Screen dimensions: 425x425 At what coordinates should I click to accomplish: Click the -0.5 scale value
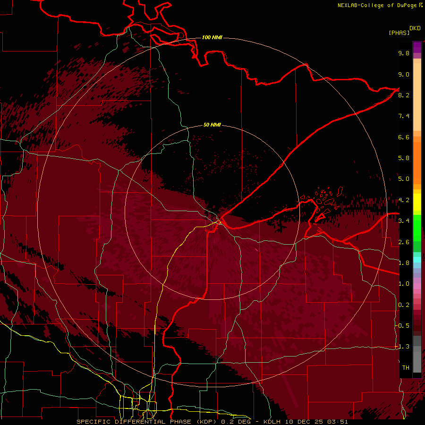[x=402, y=326]
